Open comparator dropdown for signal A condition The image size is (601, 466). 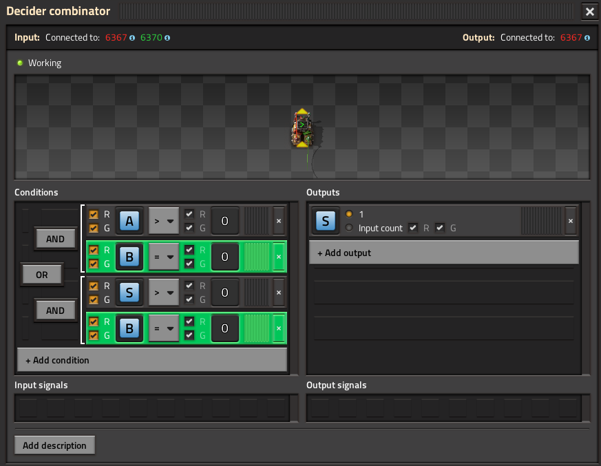click(x=164, y=221)
